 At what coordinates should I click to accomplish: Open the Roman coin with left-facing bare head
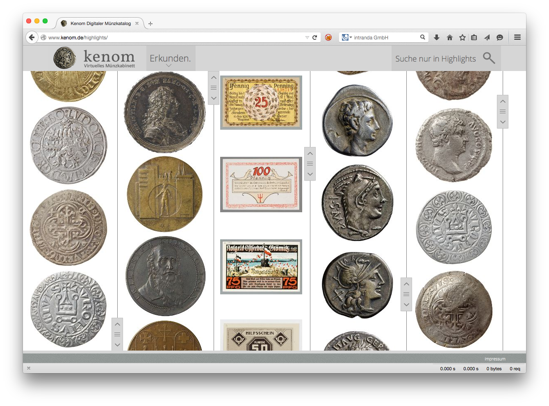358,121
